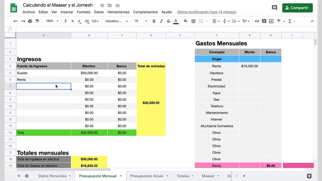
Task: Click the Undo arrow icon
Action: coord(15,21)
